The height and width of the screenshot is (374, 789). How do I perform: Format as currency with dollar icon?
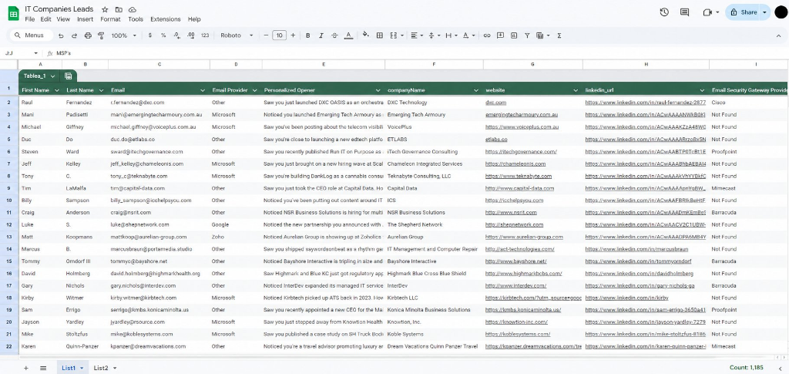(x=150, y=35)
